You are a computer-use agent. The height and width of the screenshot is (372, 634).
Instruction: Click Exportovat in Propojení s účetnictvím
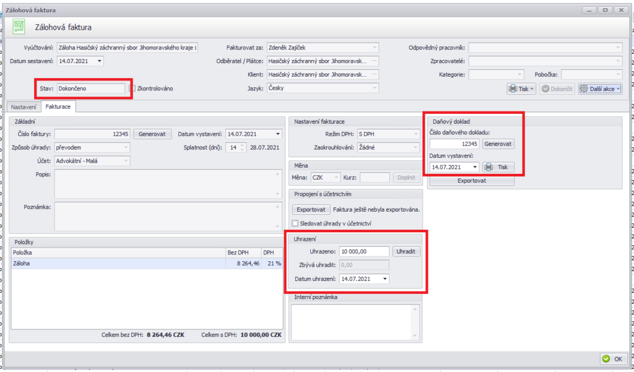click(x=311, y=210)
